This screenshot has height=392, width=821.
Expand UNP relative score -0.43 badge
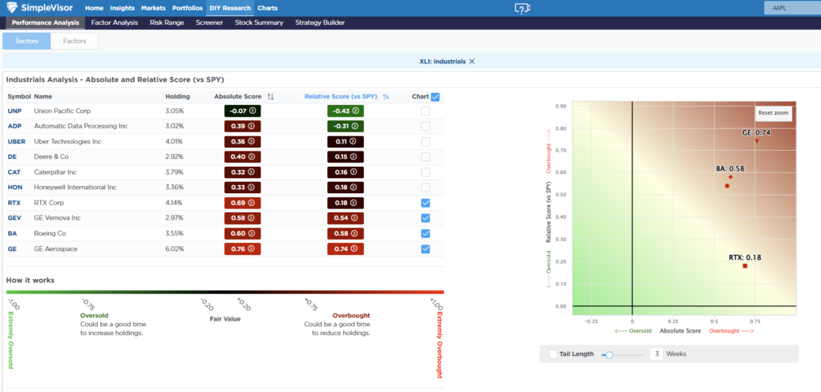(346, 111)
